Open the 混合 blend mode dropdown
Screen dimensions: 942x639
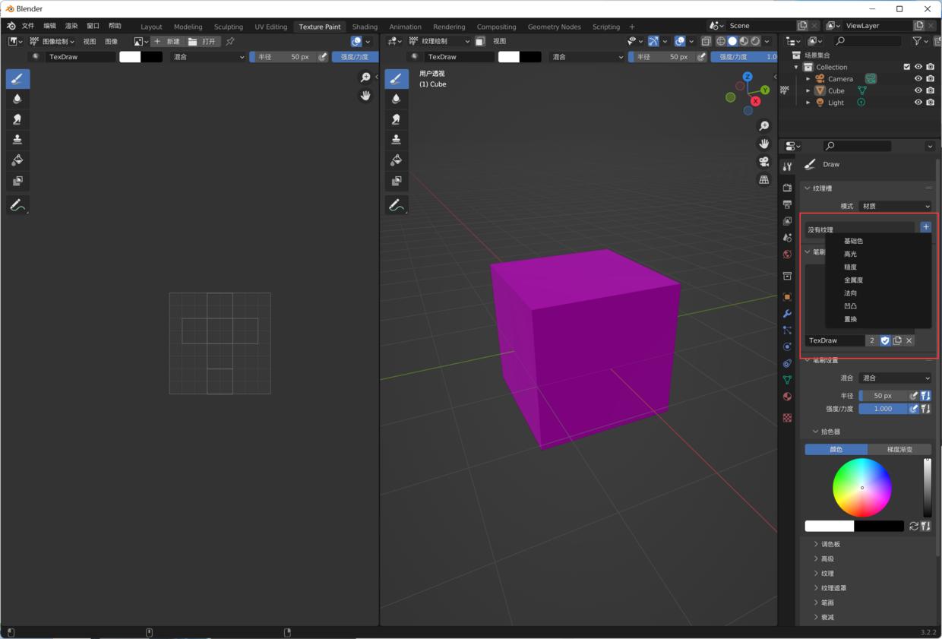(x=895, y=378)
